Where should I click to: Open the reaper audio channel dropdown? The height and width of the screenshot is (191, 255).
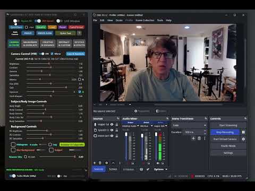166,126
